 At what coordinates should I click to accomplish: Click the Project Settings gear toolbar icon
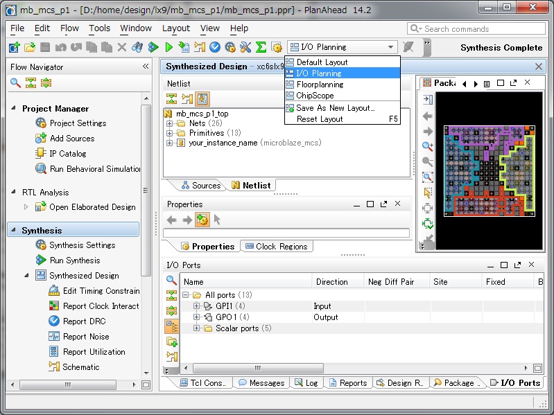230,47
